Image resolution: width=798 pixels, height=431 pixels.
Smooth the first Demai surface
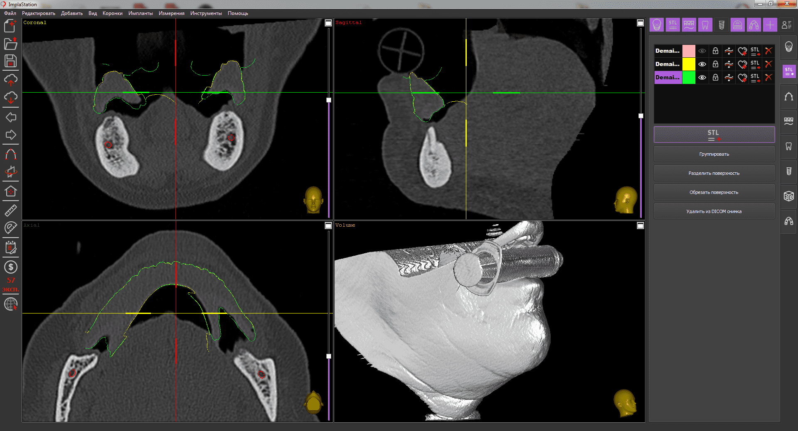point(729,51)
